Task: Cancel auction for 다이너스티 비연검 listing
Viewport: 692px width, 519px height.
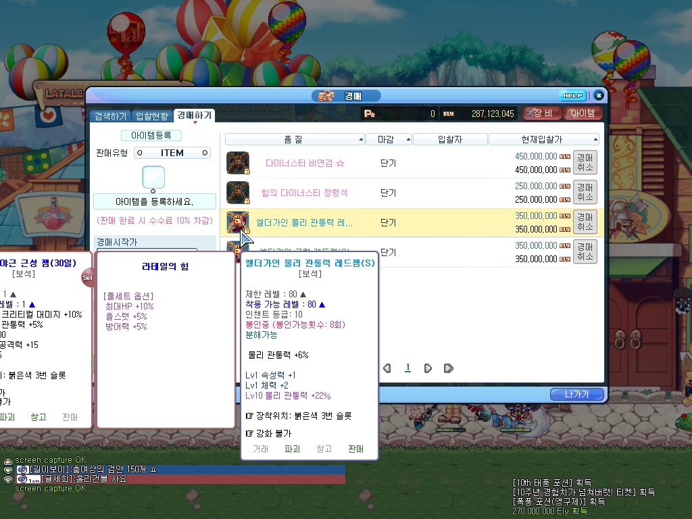Action: [585, 163]
